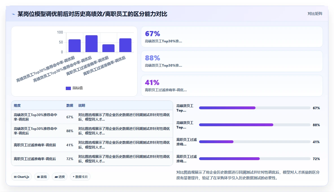The width and height of the screenshot is (334, 192).
Task: Click the 41% value in table
Action: 70,145
